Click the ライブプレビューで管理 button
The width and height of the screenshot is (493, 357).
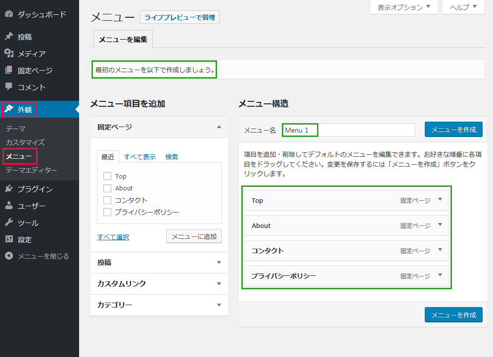[179, 17]
